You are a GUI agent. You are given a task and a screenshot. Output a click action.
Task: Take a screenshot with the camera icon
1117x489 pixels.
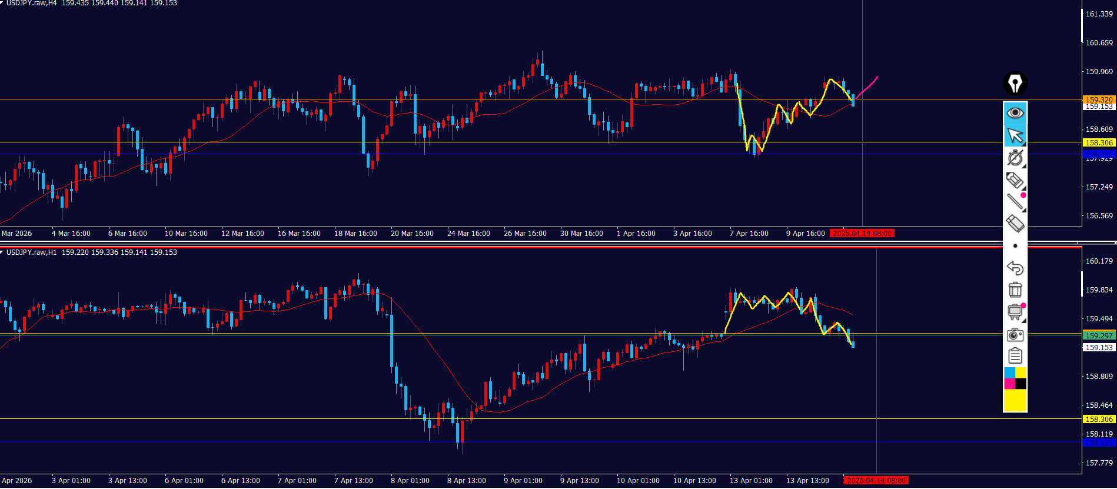[1015, 334]
